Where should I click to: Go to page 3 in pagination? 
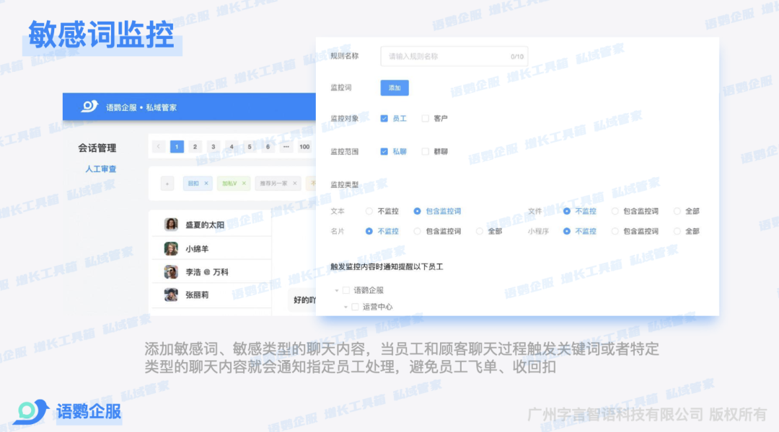(x=213, y=147)
